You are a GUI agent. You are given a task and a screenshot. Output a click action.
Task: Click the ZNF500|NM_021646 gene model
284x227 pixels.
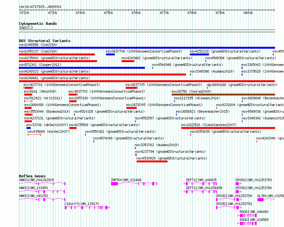tap(134, 184)
